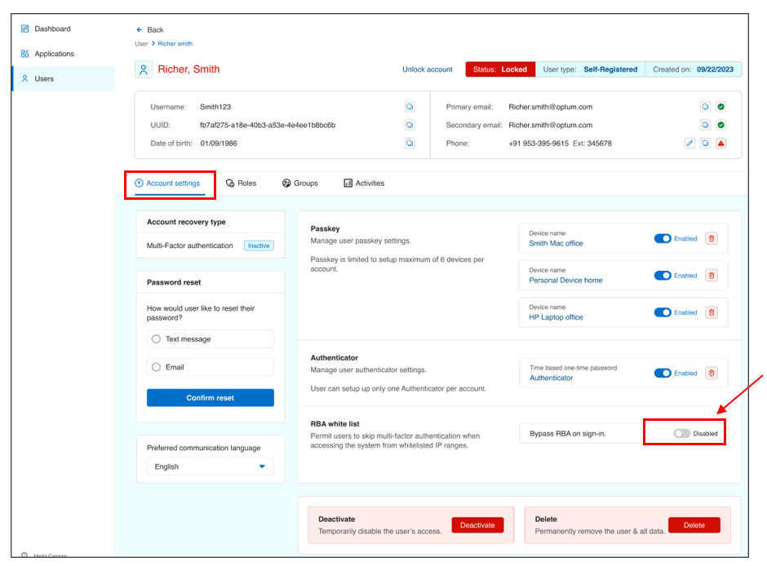This screenshot has height=566, width=767.
Task: Open the Personal Device home device name
Action: [565, 281]
